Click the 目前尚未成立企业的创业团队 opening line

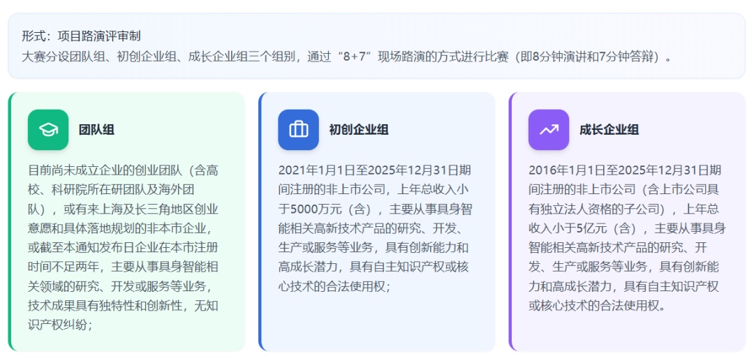tap(123, 170)
